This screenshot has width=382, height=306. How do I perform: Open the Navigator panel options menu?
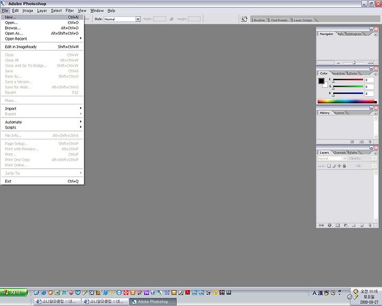[376, 35]
